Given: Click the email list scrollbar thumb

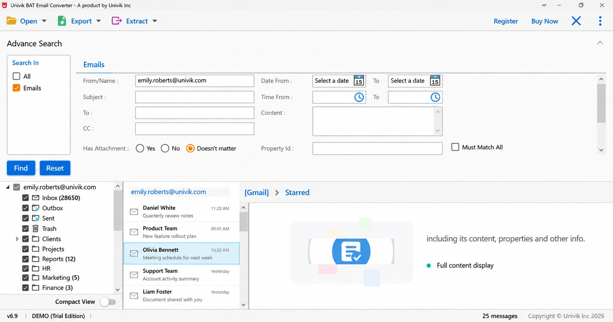Looking at the screenshot, I should tap(243, 221).
